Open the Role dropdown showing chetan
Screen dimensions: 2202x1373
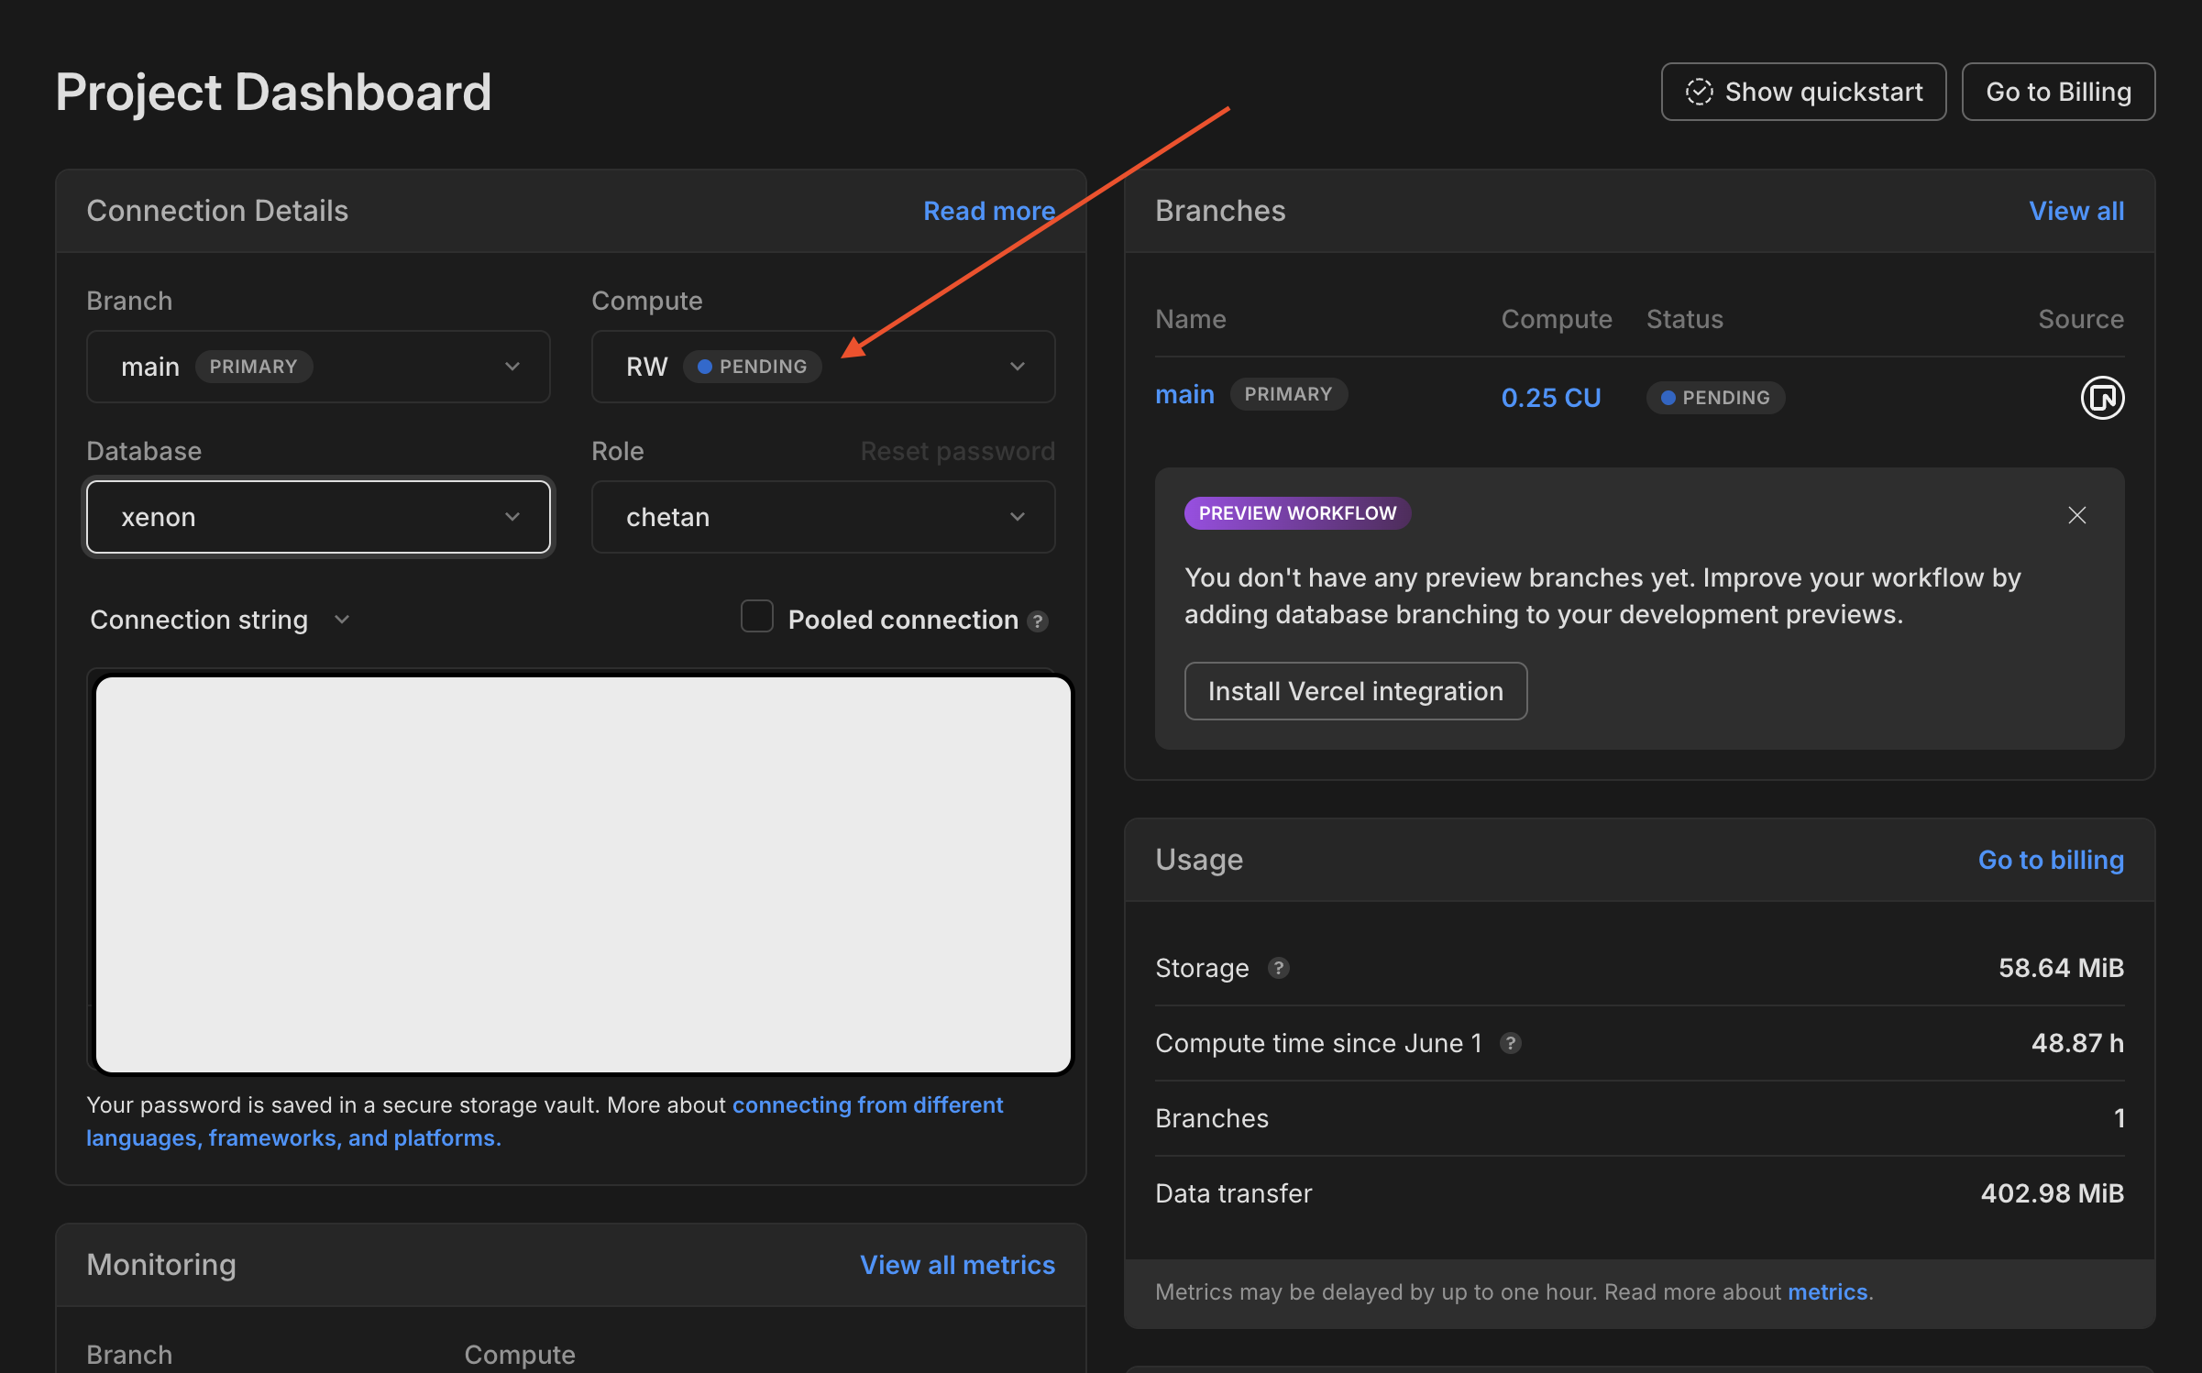822,517
